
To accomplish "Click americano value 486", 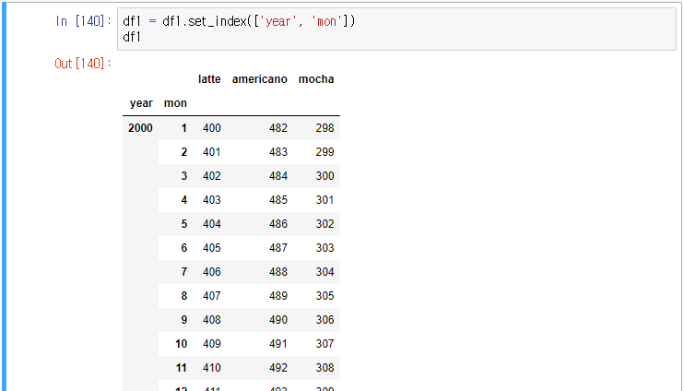I will (x=278, y=224).
